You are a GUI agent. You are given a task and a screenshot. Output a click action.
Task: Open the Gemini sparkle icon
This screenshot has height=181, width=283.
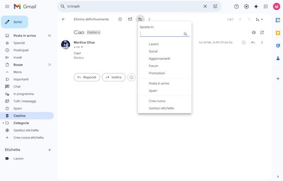tap(256, 6)
